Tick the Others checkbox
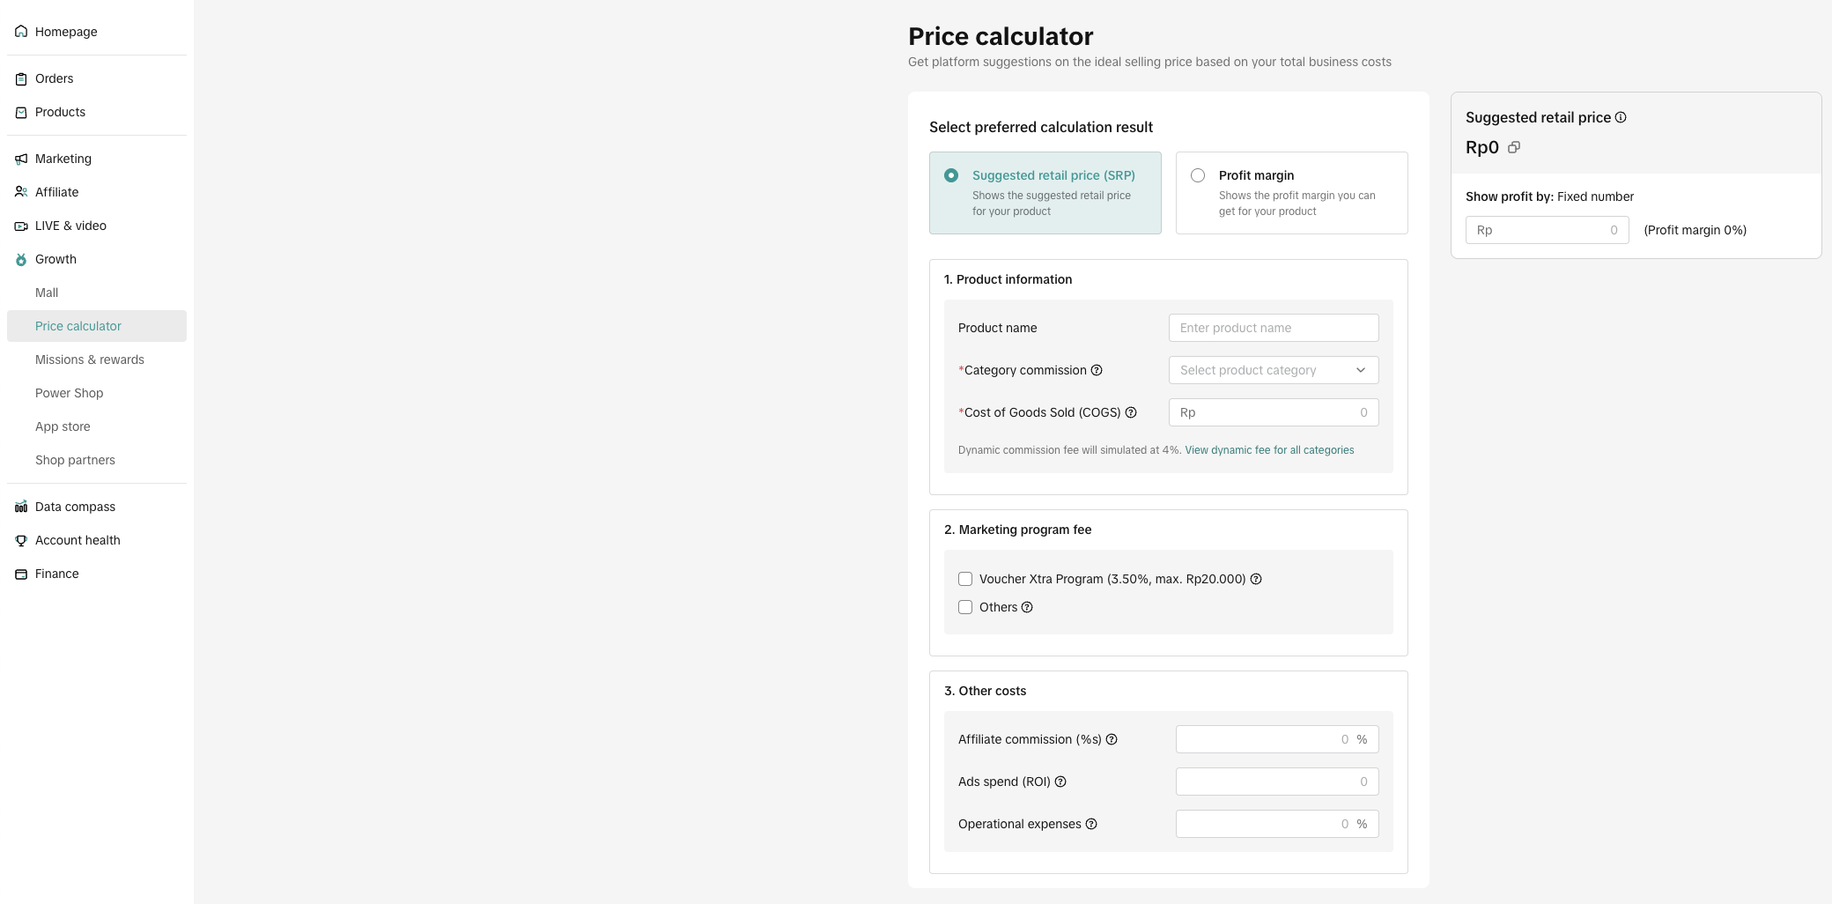This screenshot has width=1832, height=904. [965, 607]
